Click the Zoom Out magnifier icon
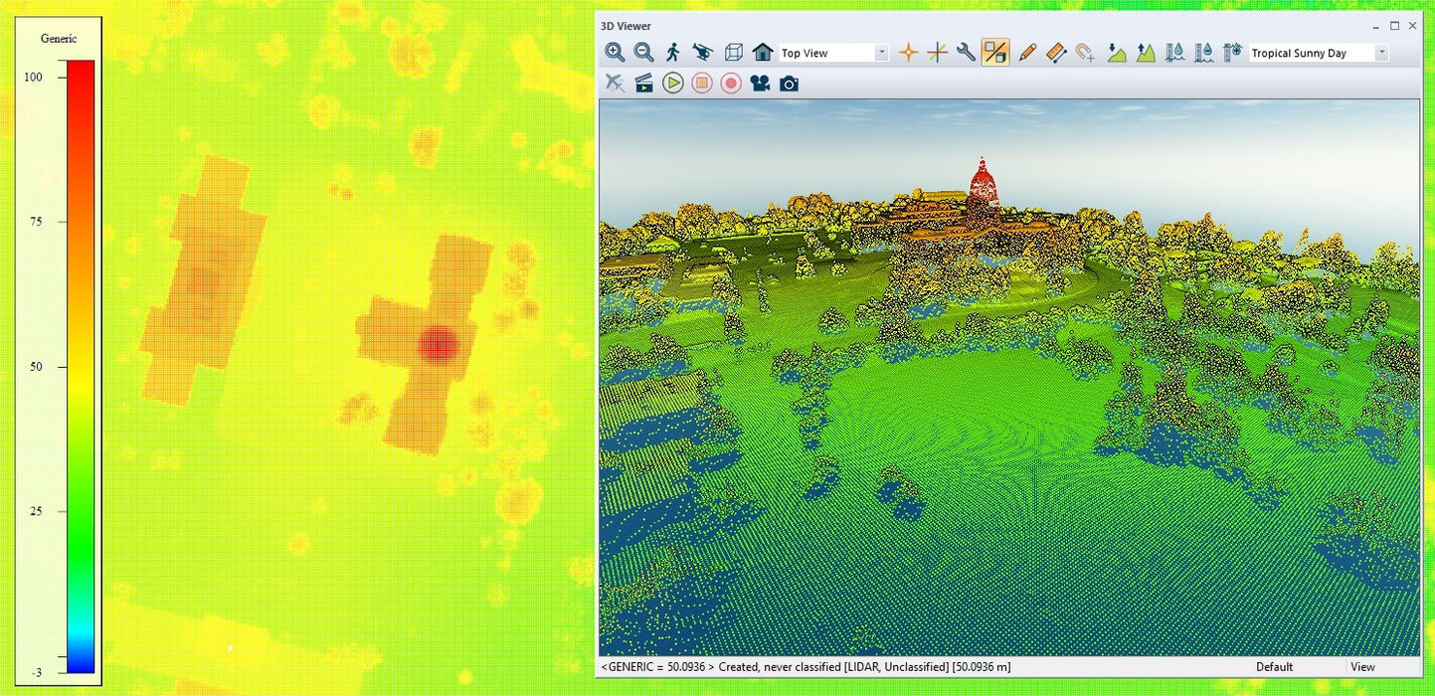 [643, 53]
